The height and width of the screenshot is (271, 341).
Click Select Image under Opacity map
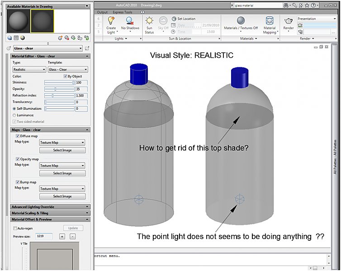tap(62, 173)
